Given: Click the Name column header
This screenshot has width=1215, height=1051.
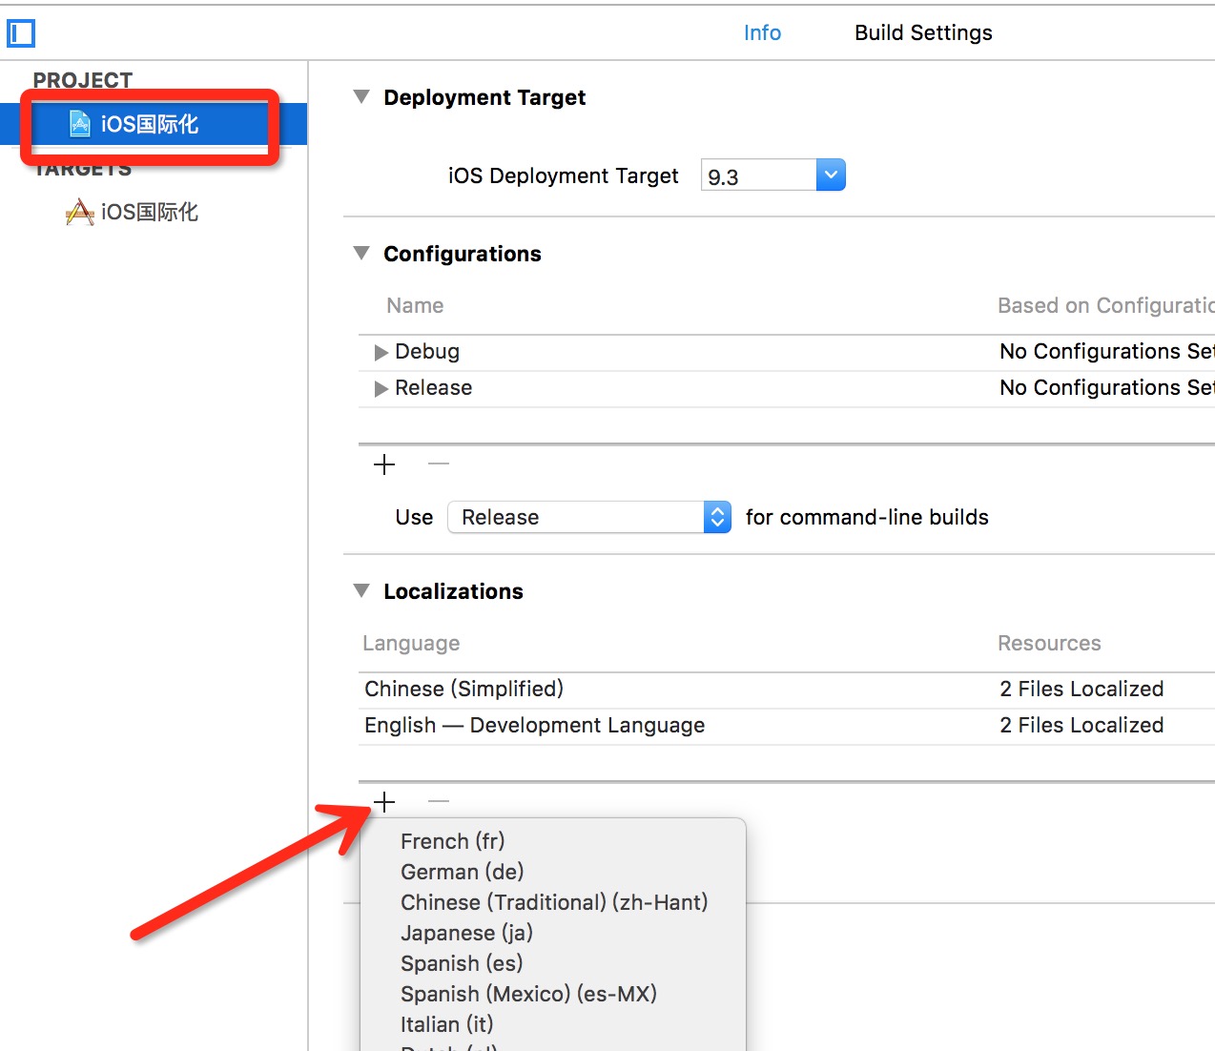Looking at the screenshot, I should tap(415, 306).
